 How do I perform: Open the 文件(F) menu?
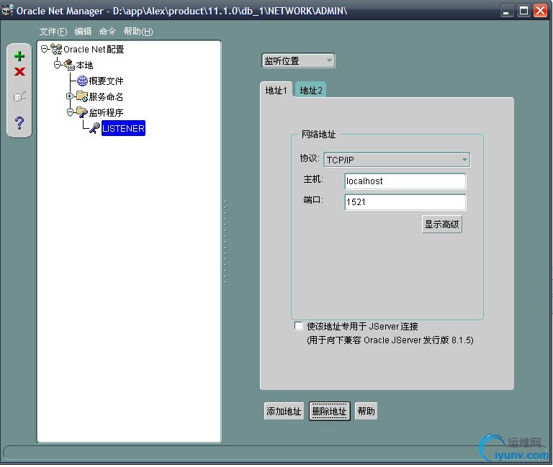[x=53, y=32]
